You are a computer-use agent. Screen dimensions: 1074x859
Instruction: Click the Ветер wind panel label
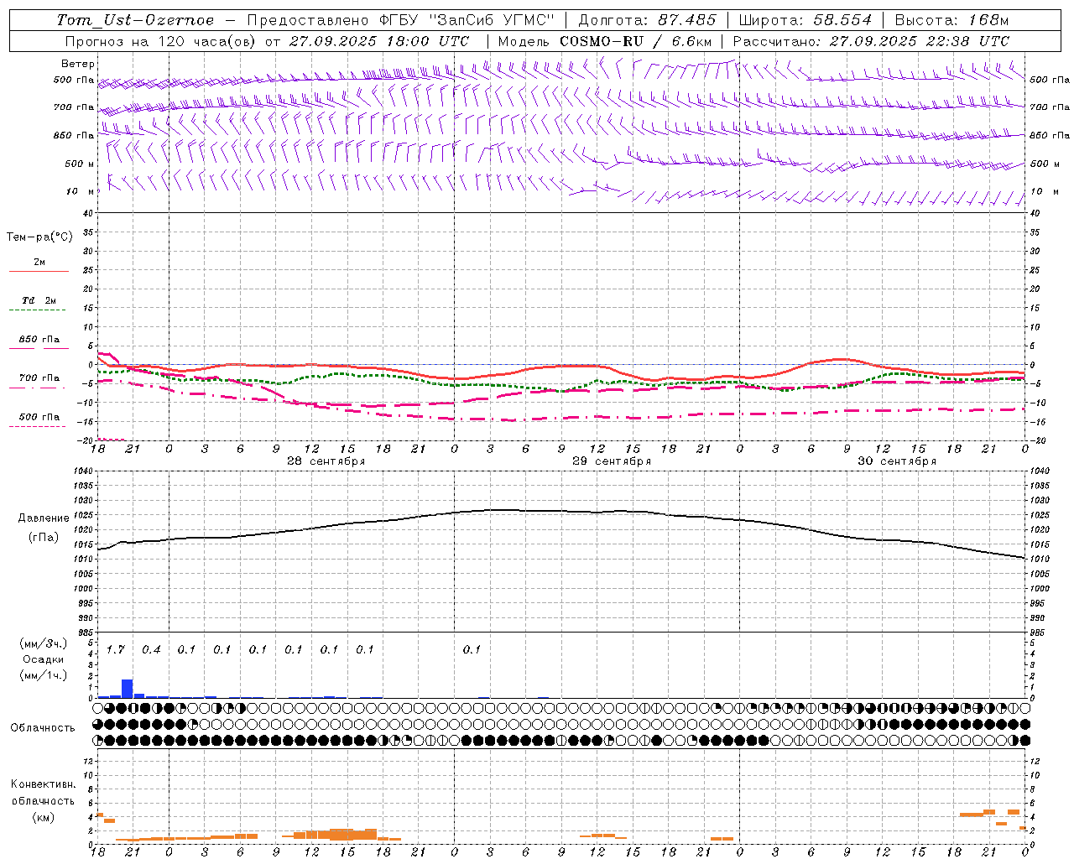coord(78,64)
